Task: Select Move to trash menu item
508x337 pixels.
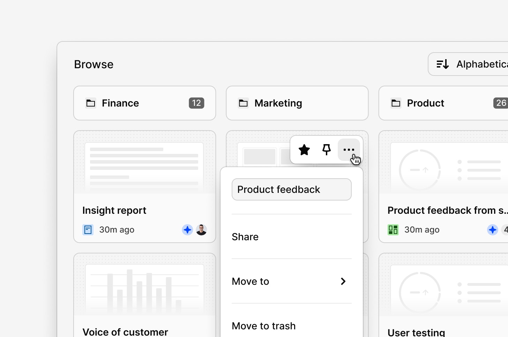Action: point(292,326)
